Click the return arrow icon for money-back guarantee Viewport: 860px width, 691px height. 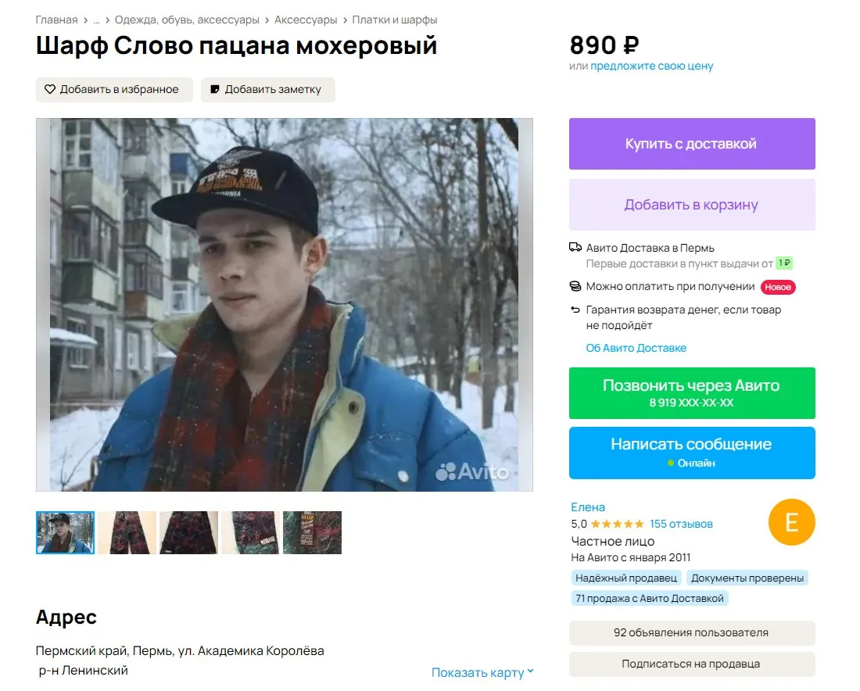(575, 310)
